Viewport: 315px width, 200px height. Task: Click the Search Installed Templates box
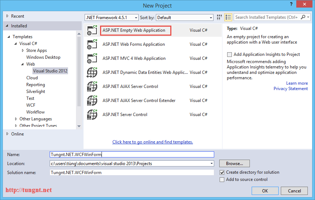pyautogui.click(x=267, y=17)
